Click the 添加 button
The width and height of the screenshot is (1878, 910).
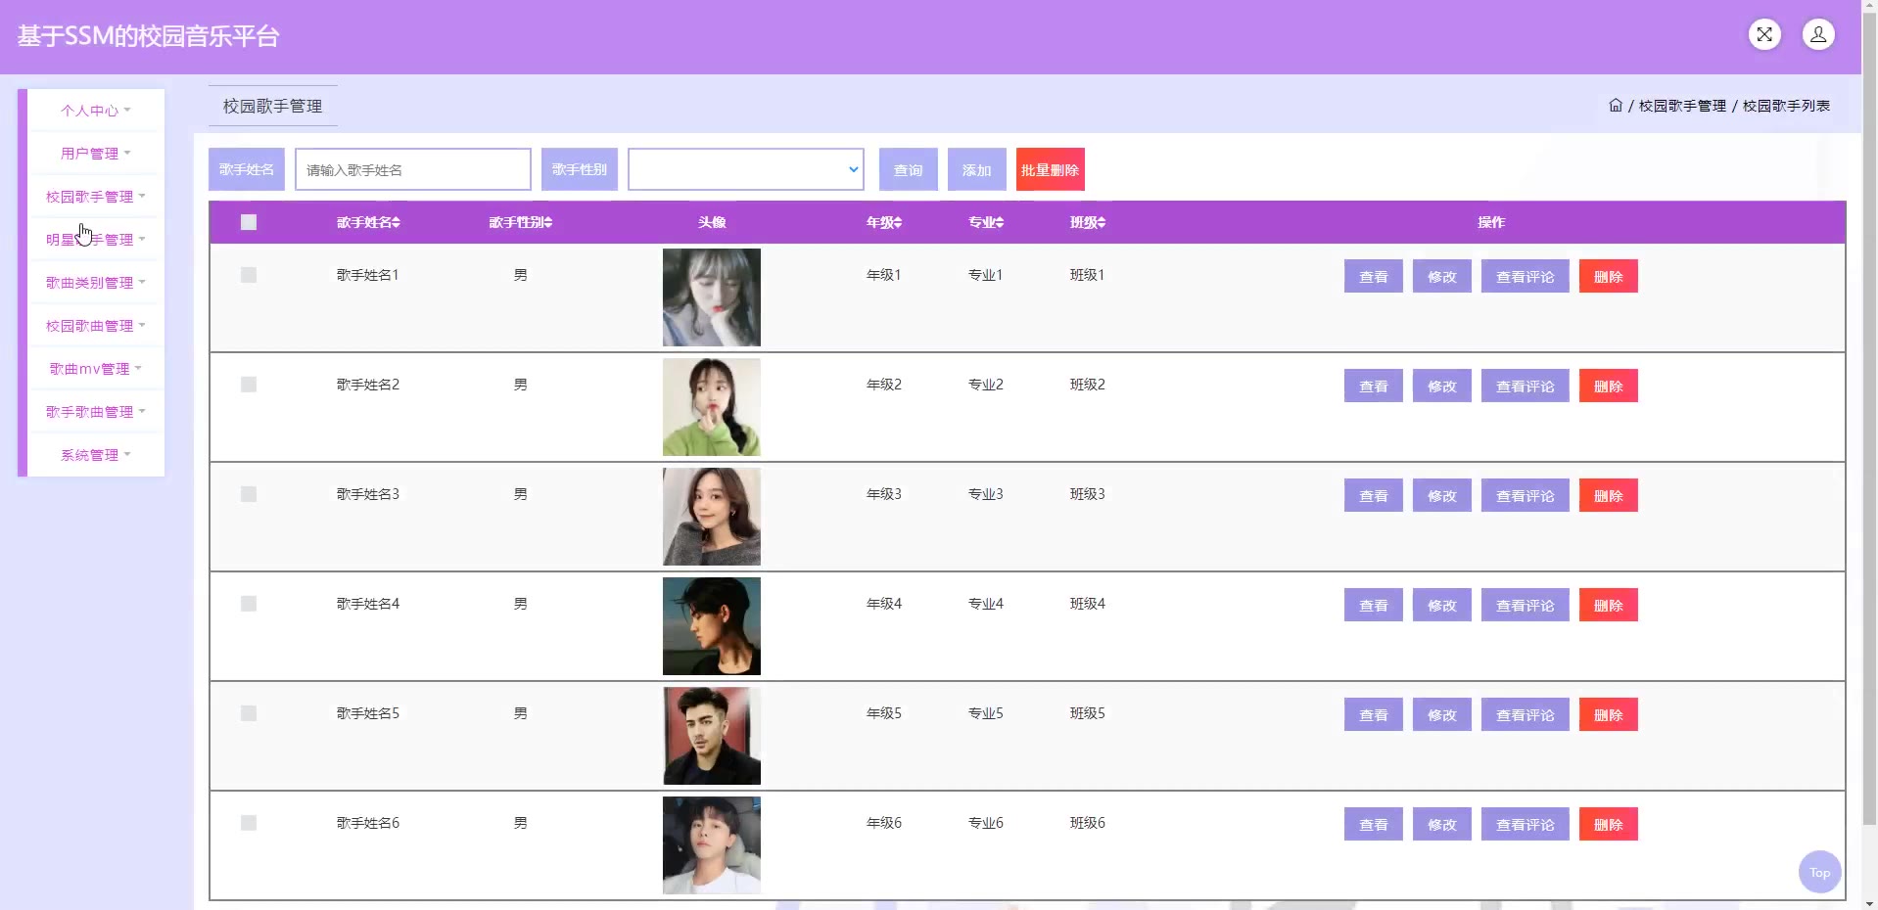tap(977, 169)
